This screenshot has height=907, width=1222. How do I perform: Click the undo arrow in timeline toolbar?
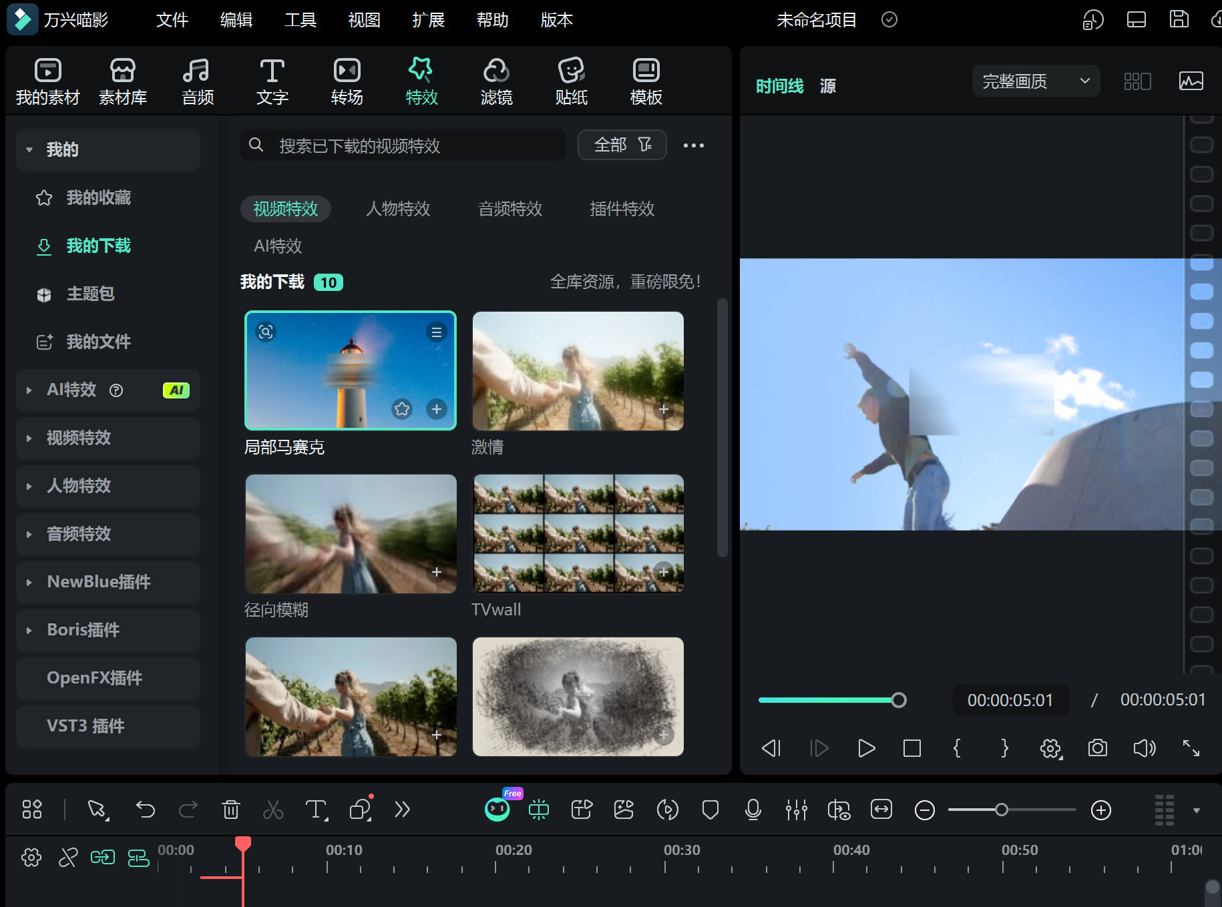145,810
